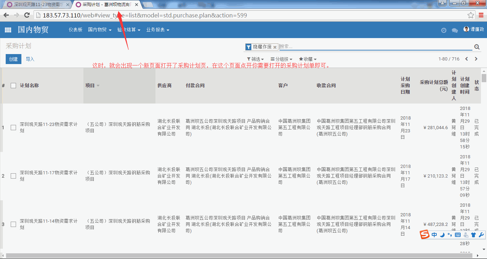
Task: Go to next page of records
Action: coord(476,59)
